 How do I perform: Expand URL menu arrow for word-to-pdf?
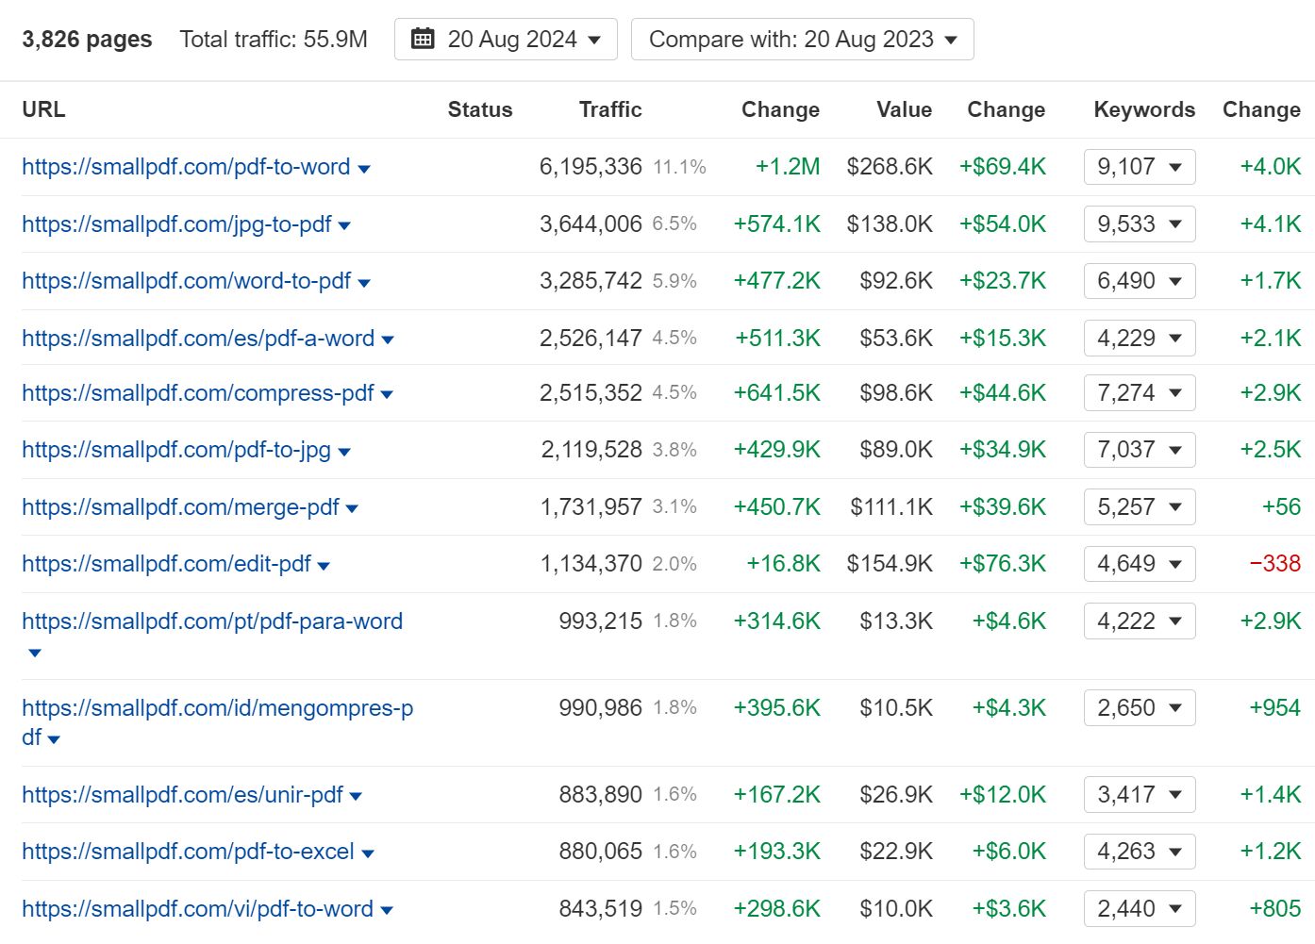tap(364, 283)
